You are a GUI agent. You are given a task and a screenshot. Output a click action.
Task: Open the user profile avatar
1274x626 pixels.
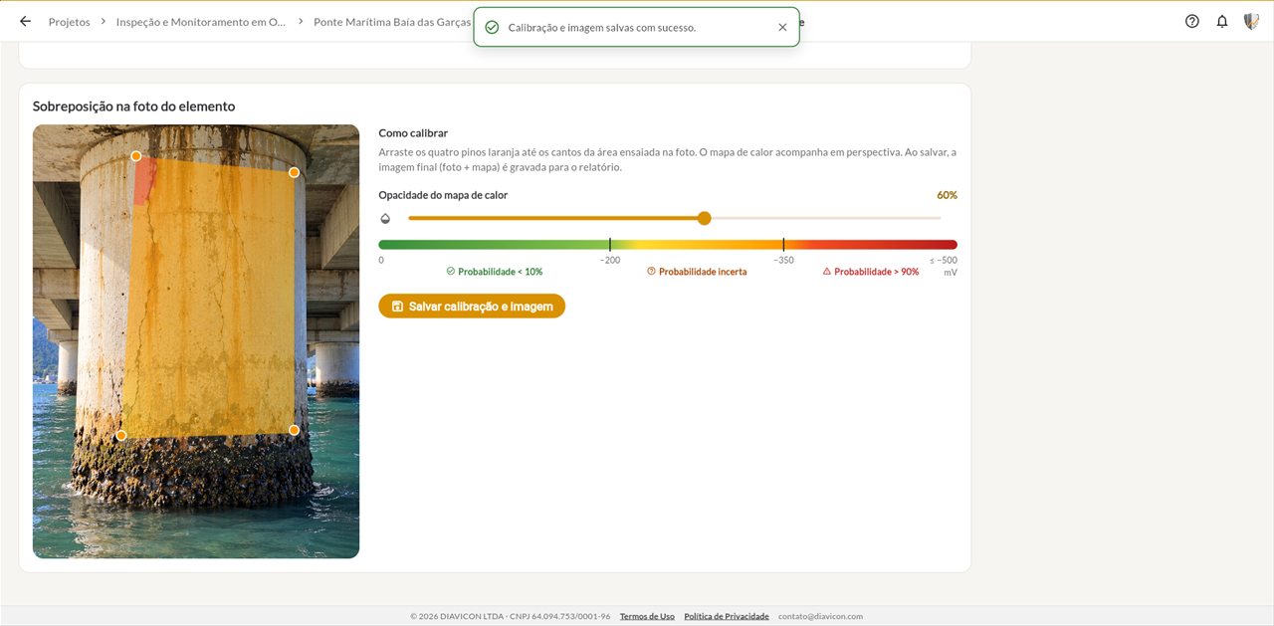coord(1251,21)
